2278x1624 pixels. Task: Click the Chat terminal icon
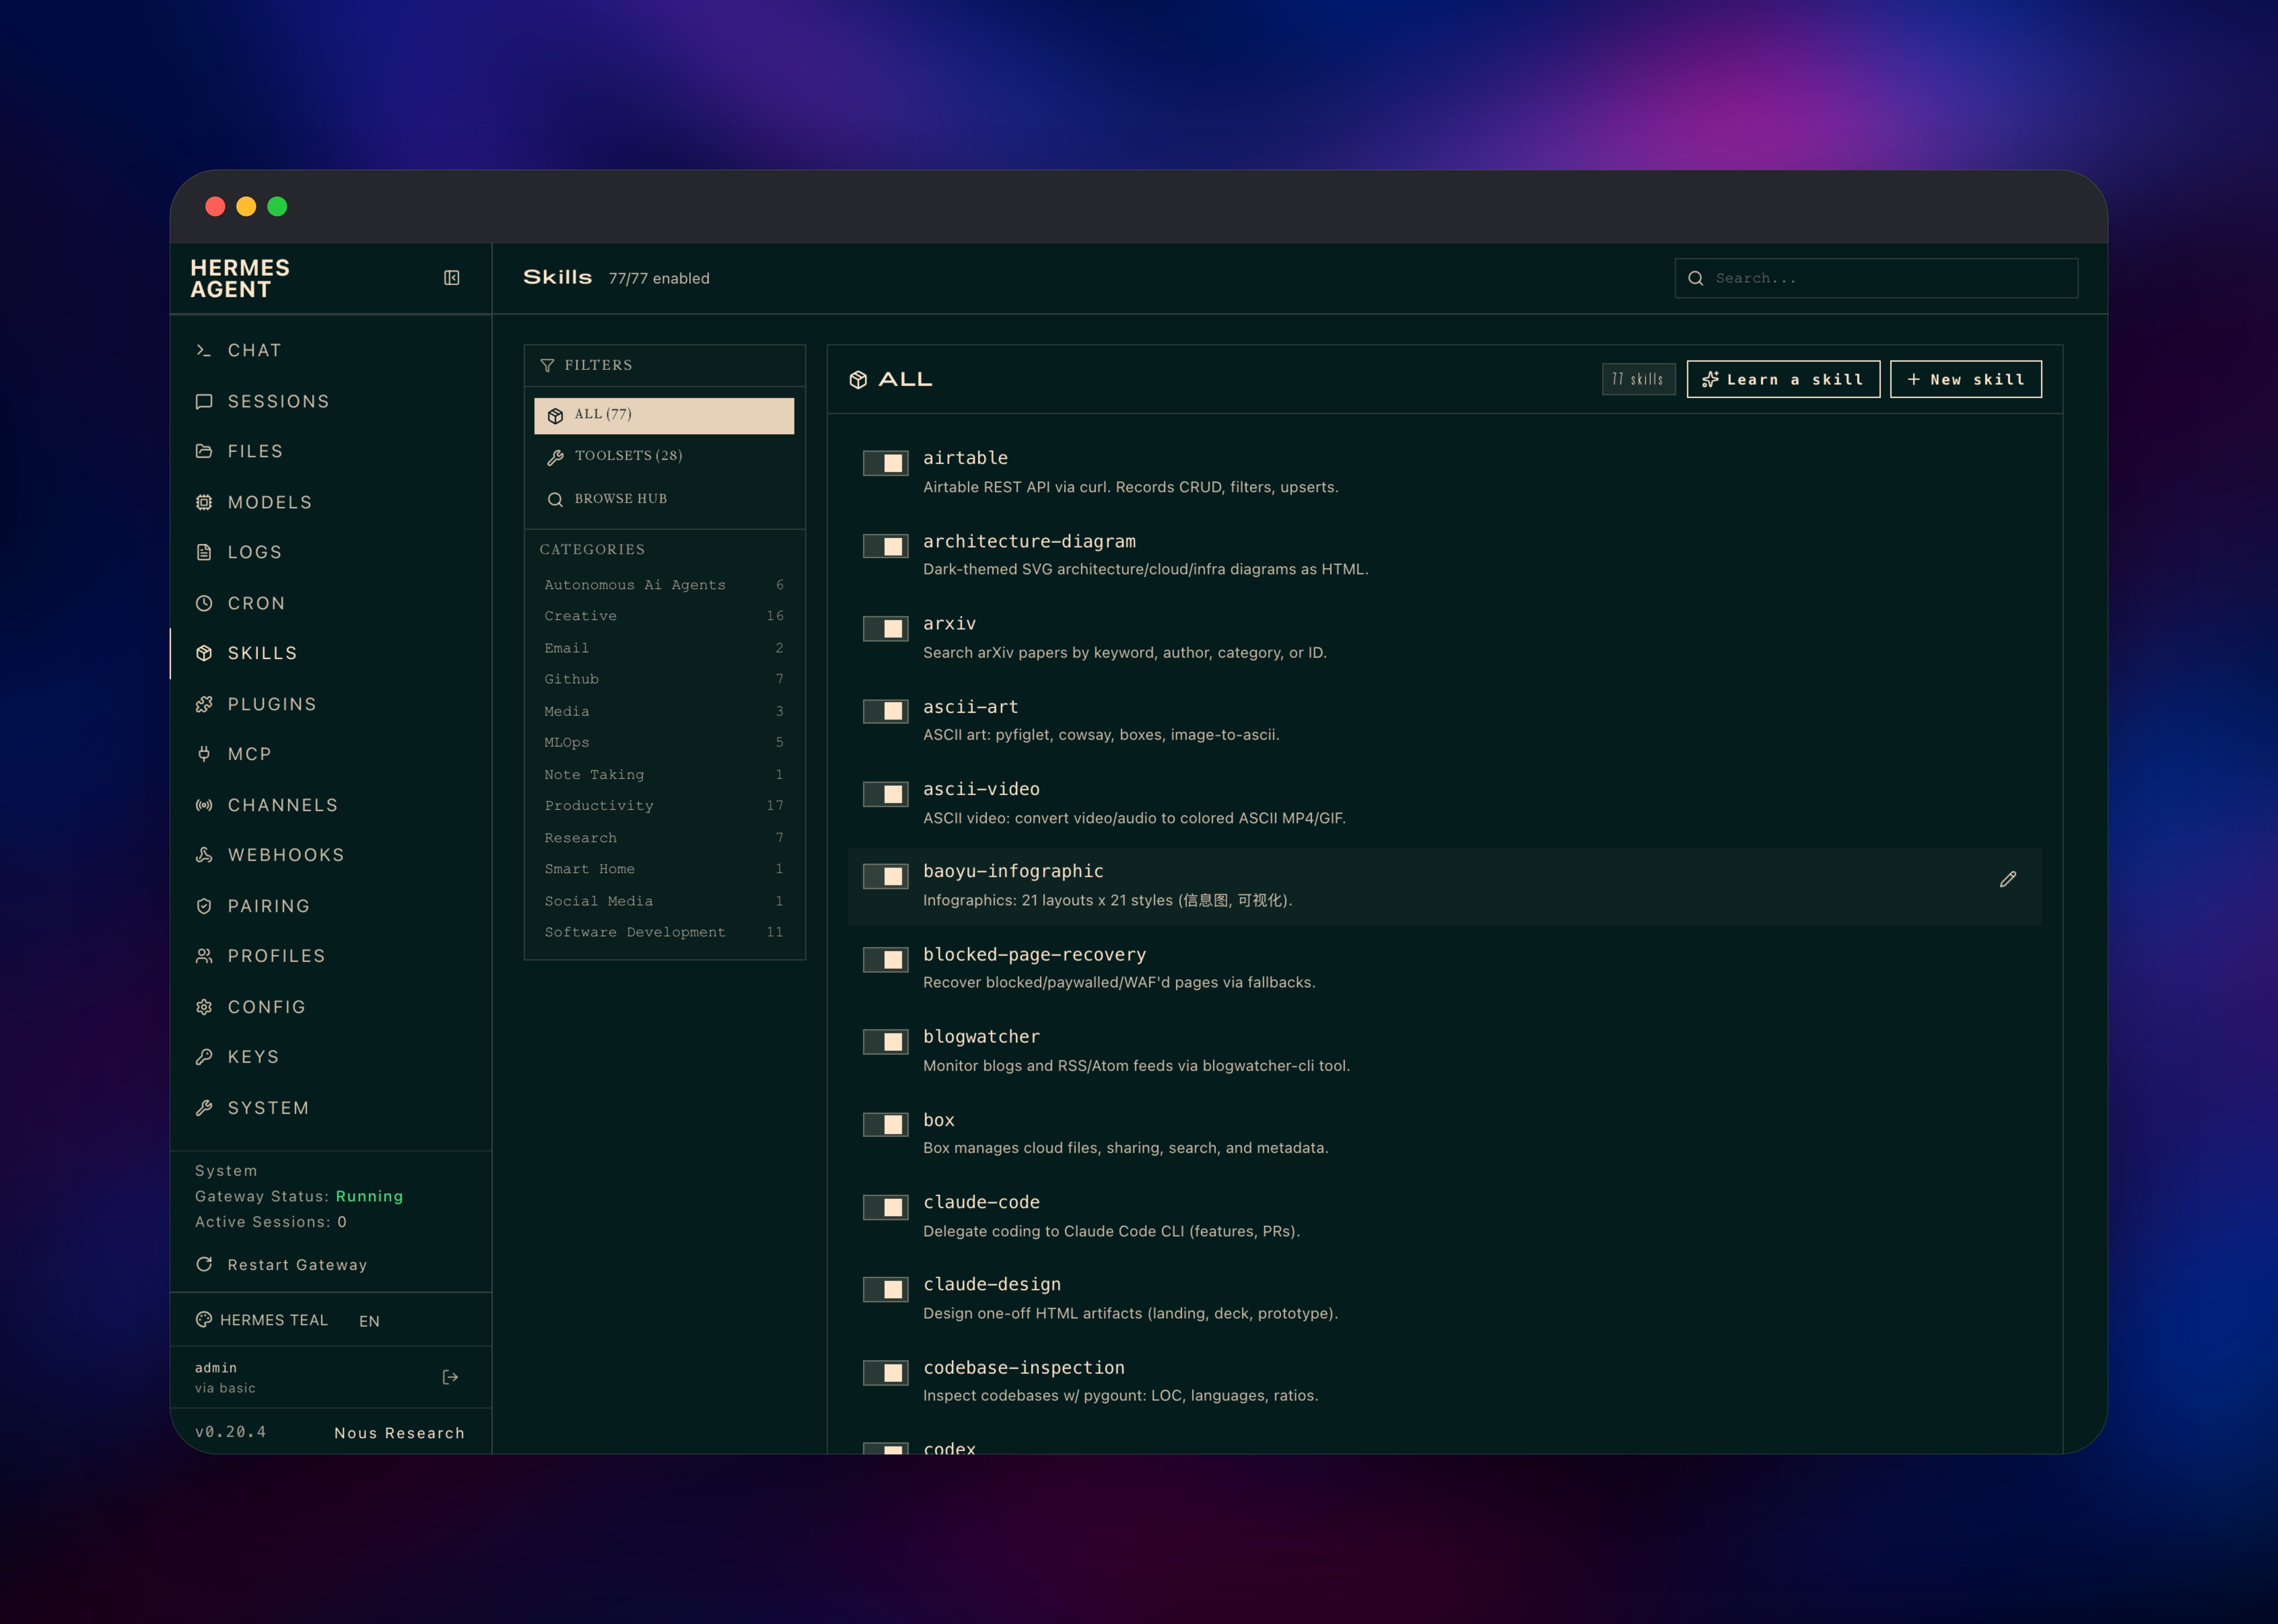pos(204,350)
